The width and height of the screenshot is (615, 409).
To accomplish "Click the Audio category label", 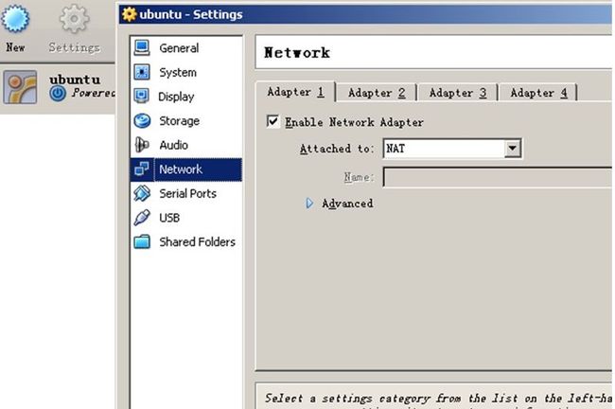I will [x=173, y=145].
